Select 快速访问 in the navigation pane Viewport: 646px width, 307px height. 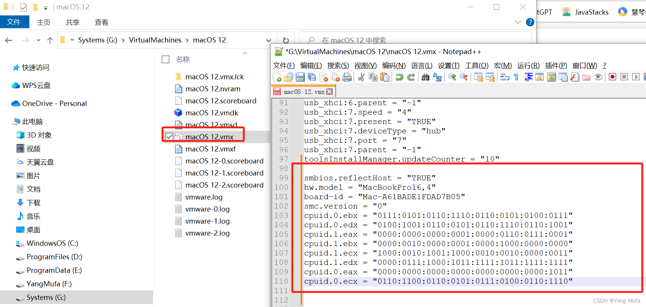(x=31, y=68)
